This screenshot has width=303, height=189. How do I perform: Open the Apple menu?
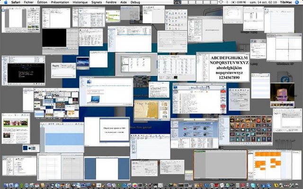(6, 2)
